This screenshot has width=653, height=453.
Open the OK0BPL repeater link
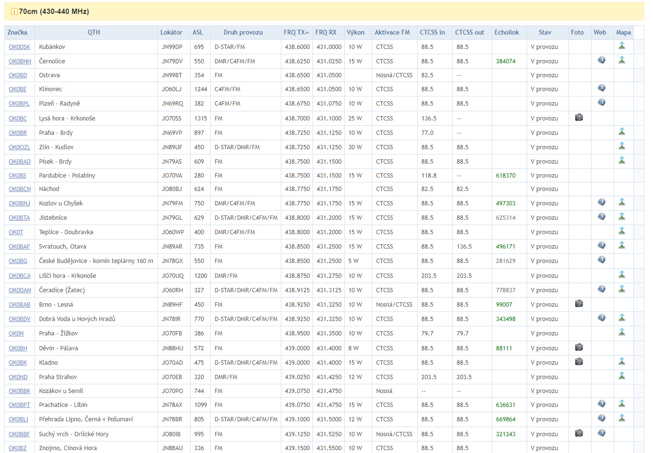tap(19, 104)
